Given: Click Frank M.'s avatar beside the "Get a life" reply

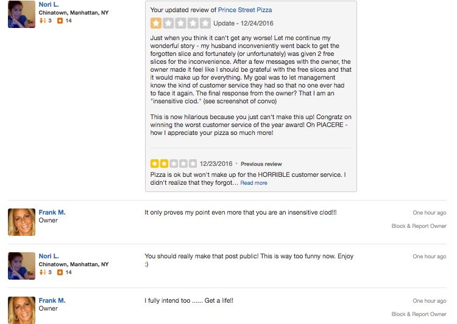Looking at the screenshot, I should pyautogui.click(x=21, y=309).
